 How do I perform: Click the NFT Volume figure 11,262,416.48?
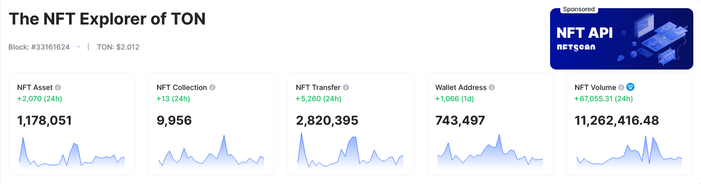click(617, 121)
